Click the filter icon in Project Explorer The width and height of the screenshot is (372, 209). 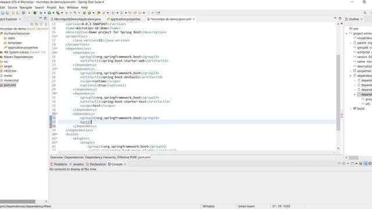pyautogui.click(x=41, y=24)
